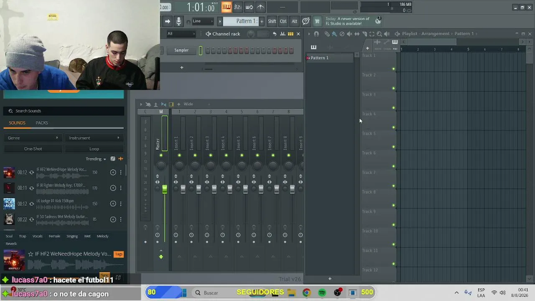Open more options for LK IceAge Kick
The height and width of the screenshot is (301, 535).
pos(121,204)
